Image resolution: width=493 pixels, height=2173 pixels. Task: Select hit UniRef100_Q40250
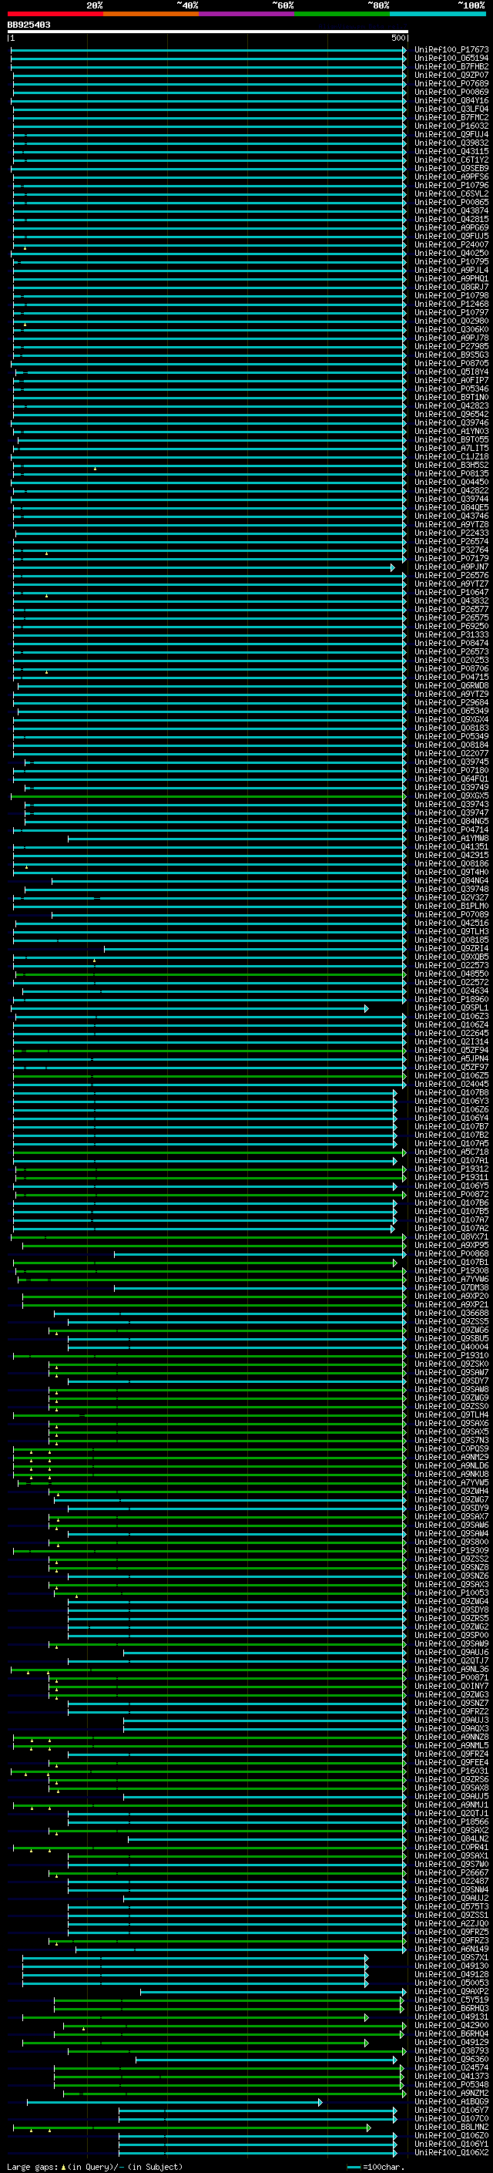pyautogui.click(x=451, y=253)
